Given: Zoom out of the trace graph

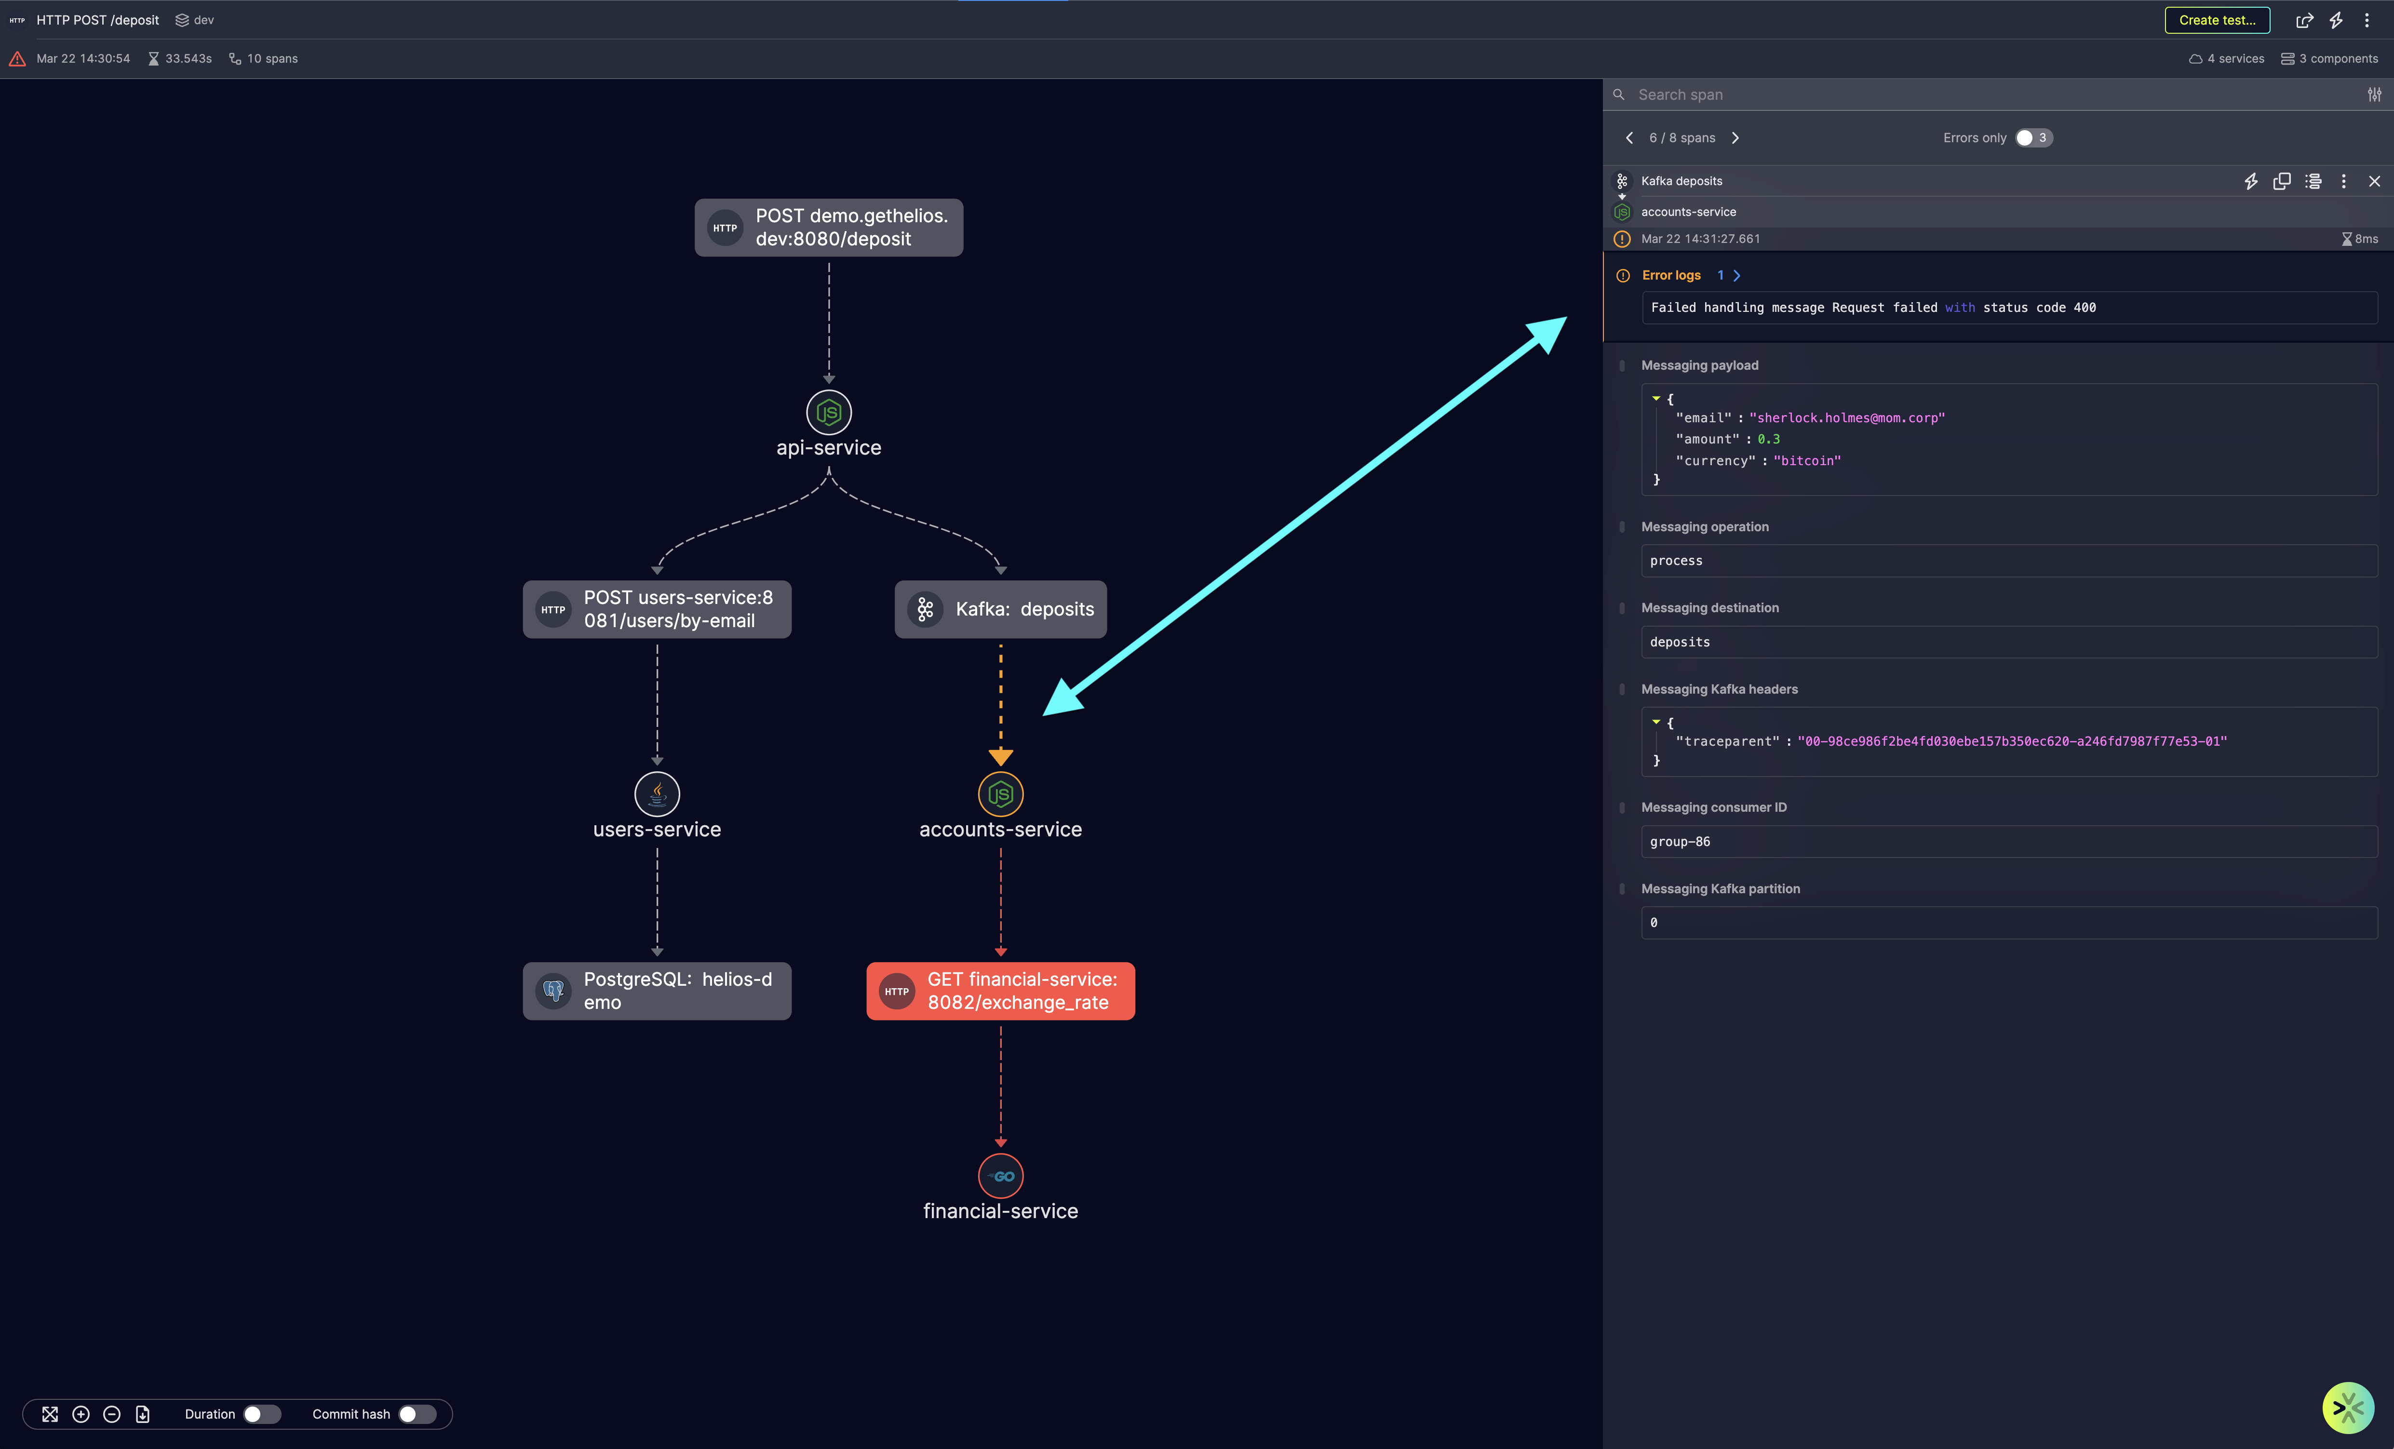Looking at the screenshot, I should click(112, 1414).
